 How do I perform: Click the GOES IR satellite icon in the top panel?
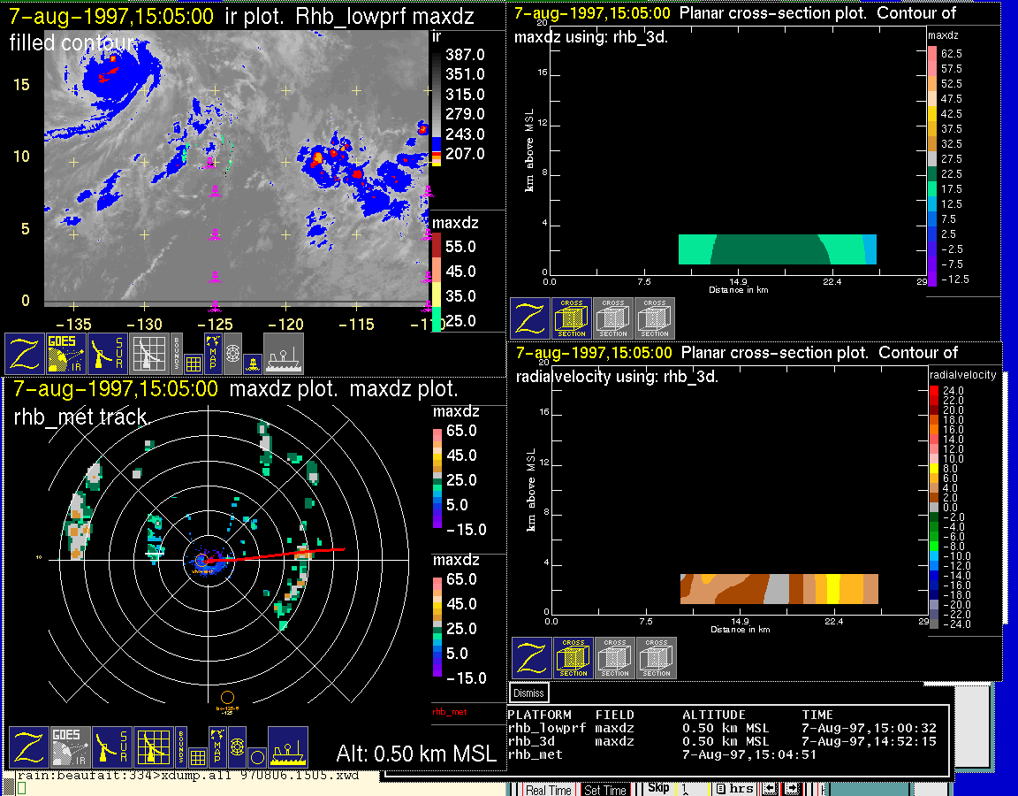66,353
